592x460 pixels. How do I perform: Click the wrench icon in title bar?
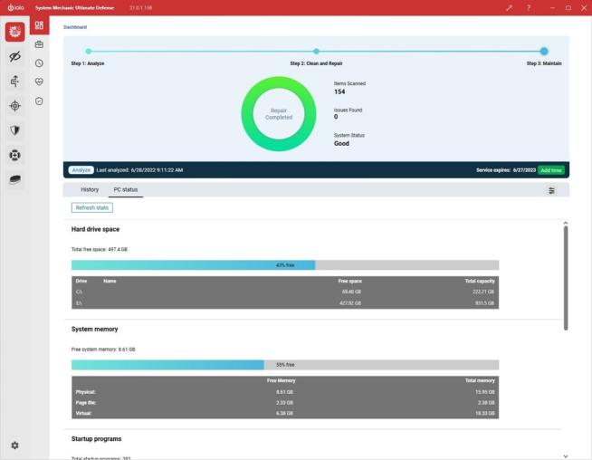coord(510,7)
